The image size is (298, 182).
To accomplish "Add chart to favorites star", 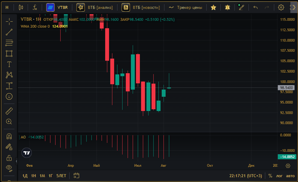I will point(213,7).
